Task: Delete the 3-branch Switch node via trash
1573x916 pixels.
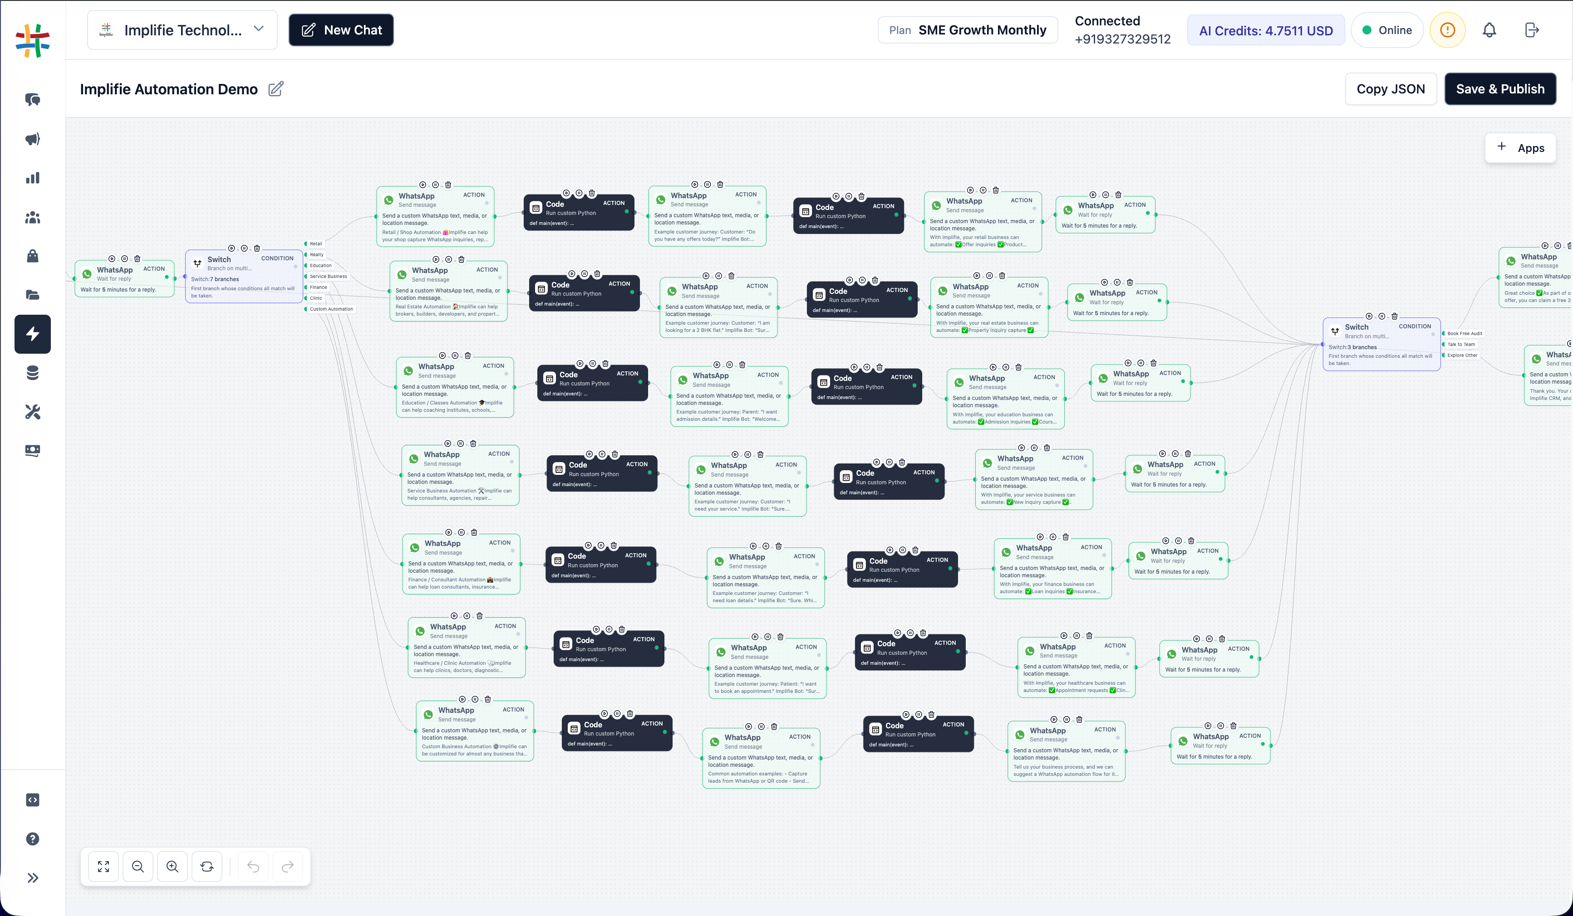Action: click(x=1395, y=316)
